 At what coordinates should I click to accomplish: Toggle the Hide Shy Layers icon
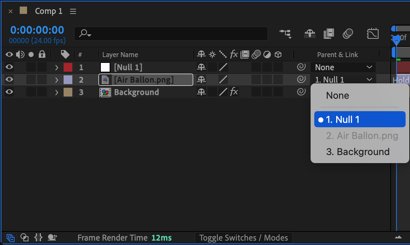[310, 34]
